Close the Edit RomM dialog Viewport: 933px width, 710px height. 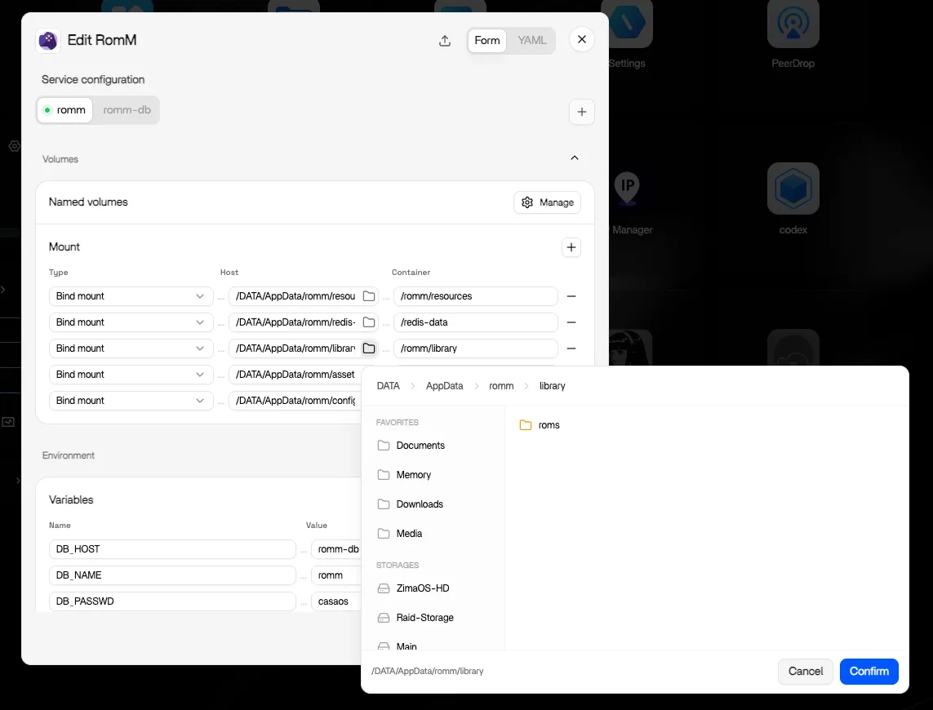581,39
